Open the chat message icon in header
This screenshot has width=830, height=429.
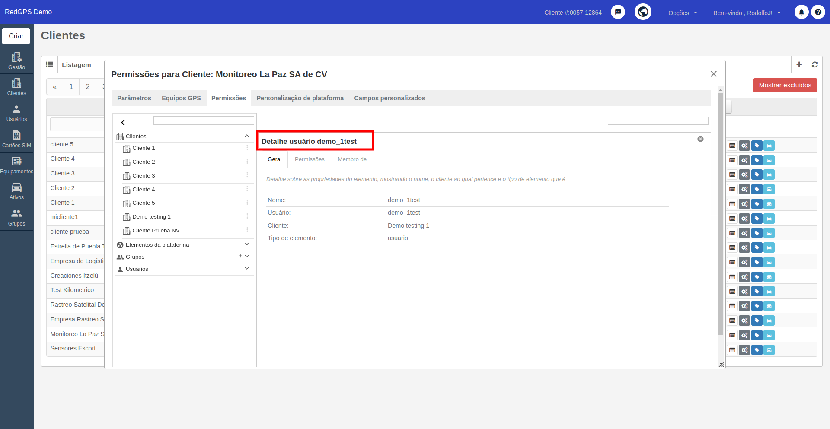pyautogui.click(x=618, y=12)
